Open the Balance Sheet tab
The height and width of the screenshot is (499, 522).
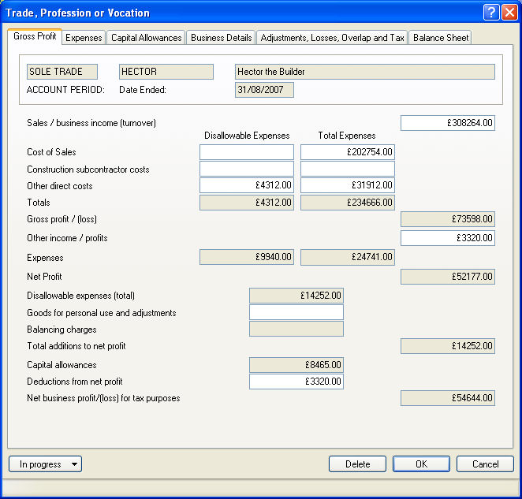pyautogui.click(x=440, y=38)
